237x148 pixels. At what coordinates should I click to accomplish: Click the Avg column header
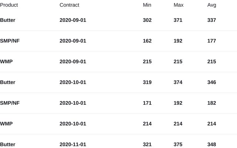[212, 5]
